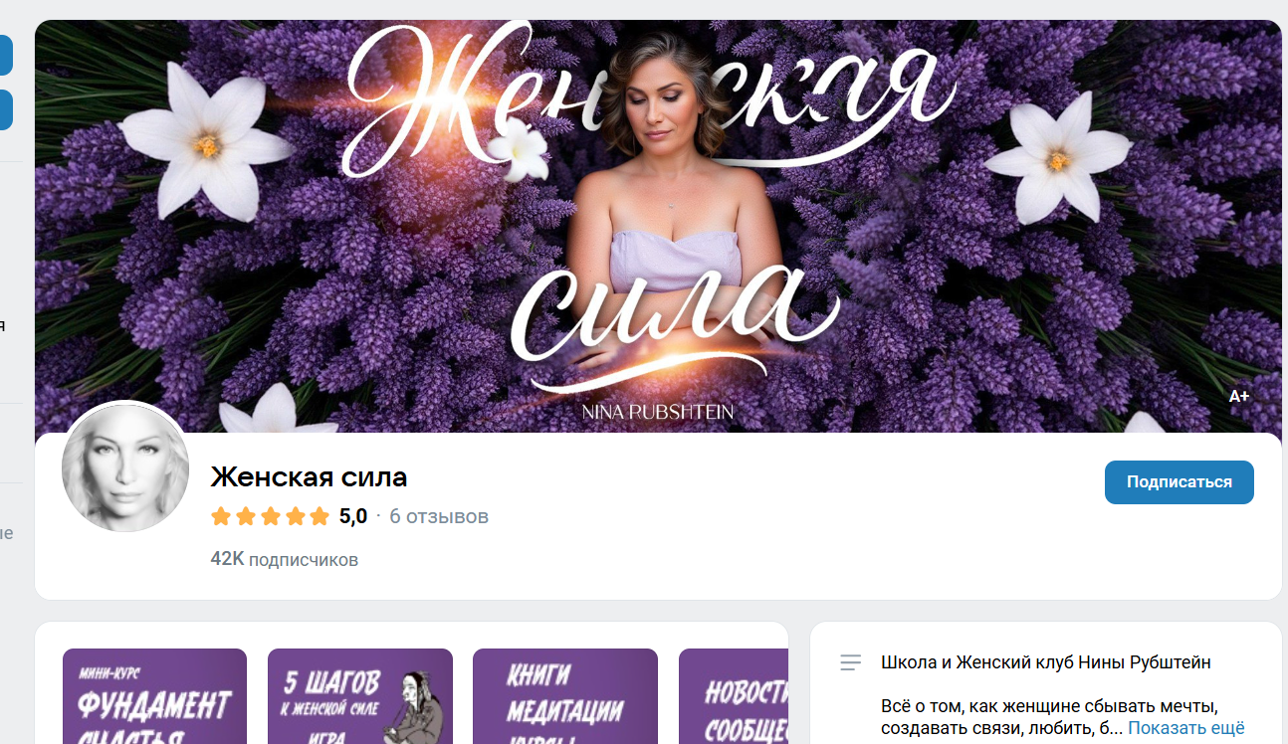Expand description with Показать ещё
Screen dimensions: 1288x744
click(1186, 728)
